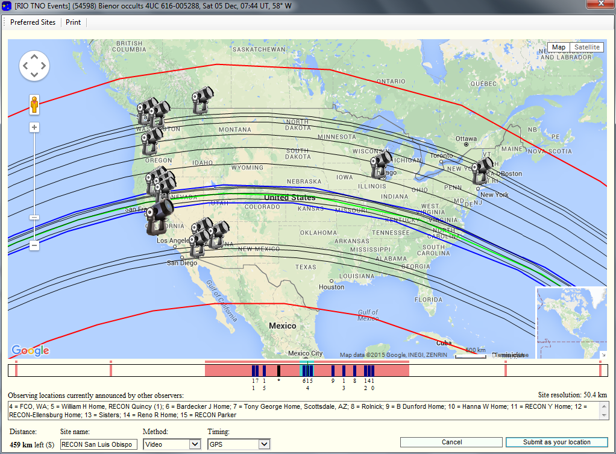Click the Cancel button

coord(451,442)
